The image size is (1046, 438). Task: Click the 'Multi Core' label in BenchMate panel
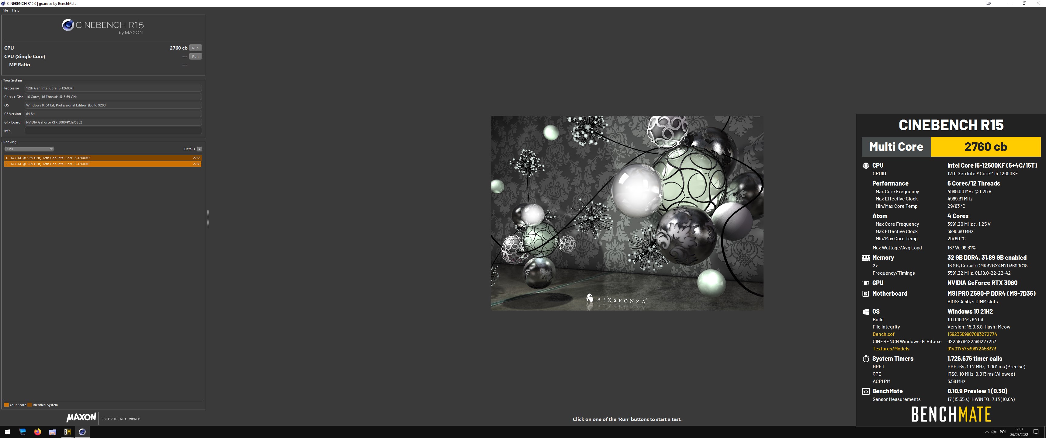896,147
